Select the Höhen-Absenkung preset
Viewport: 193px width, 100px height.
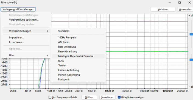point(78,75)
